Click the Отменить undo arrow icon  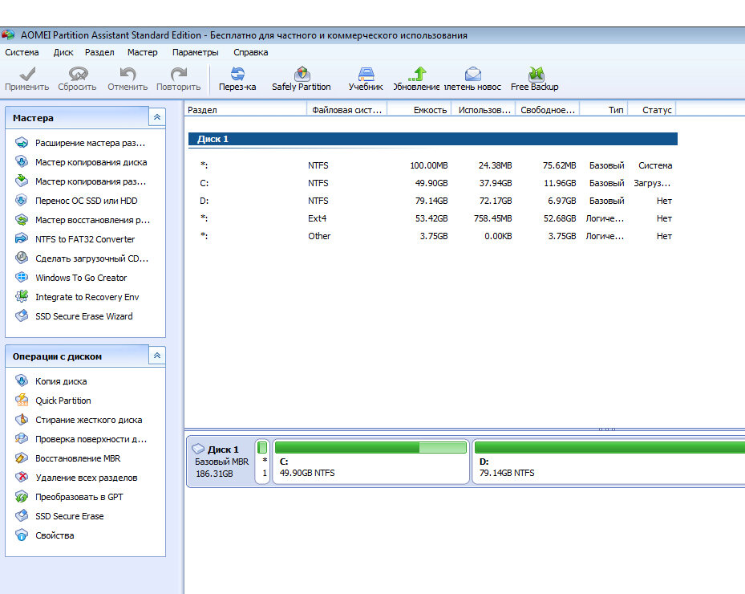tap(128, 74)
